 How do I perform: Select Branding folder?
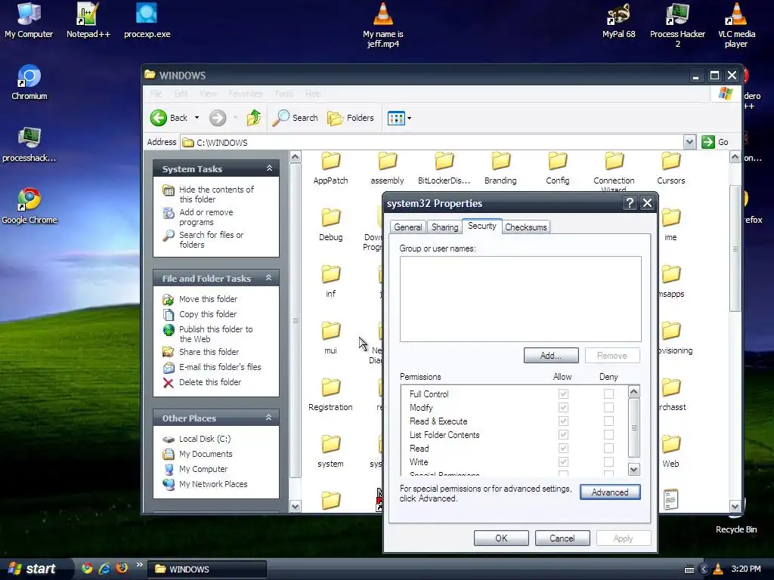[x=500, y=168]
